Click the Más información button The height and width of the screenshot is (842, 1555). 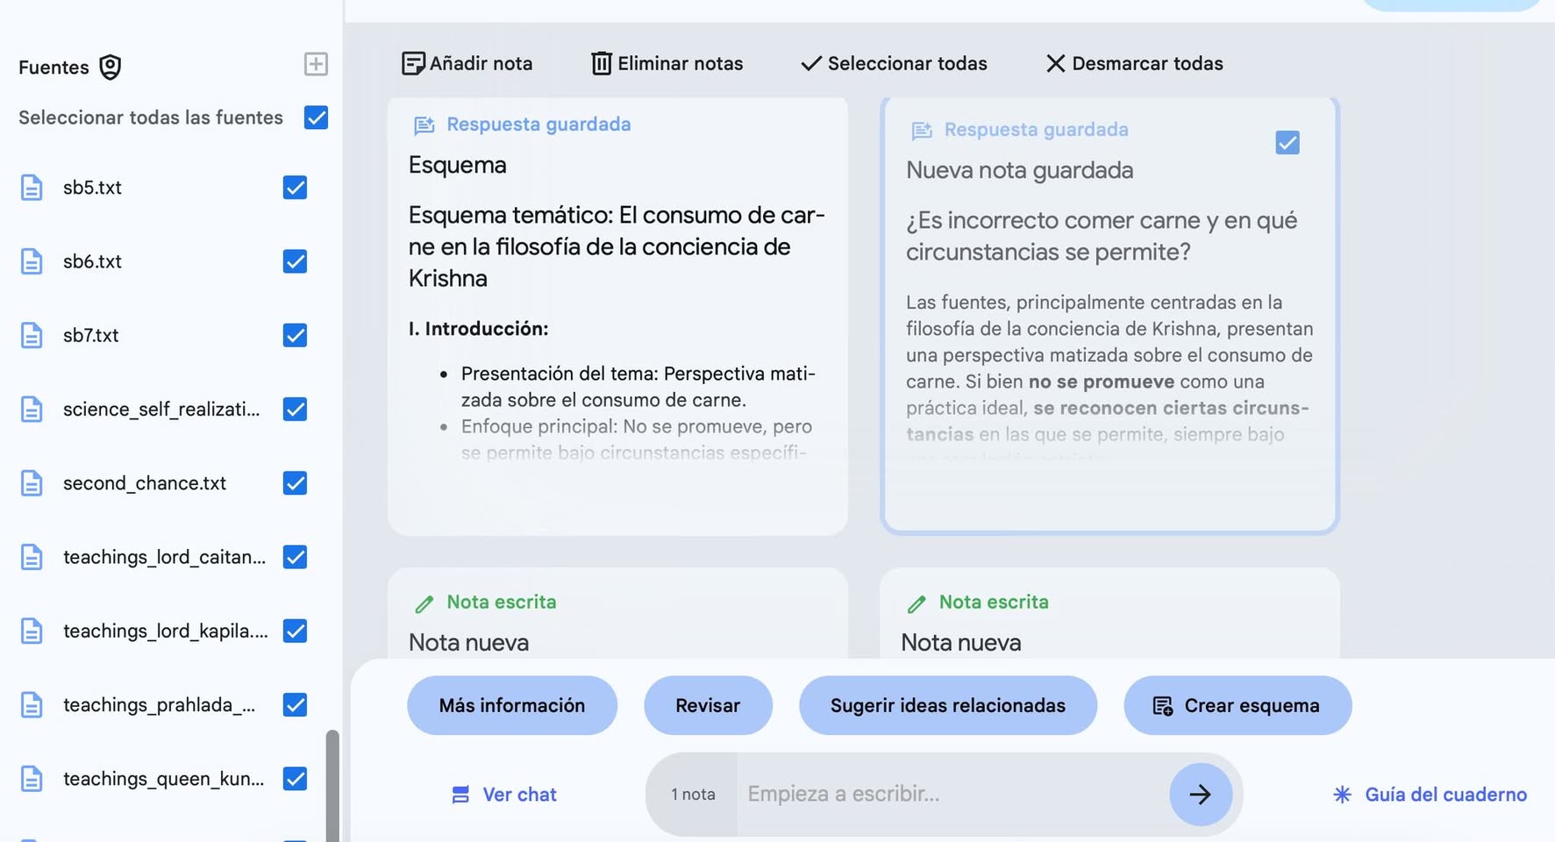(x=511, y=705)
